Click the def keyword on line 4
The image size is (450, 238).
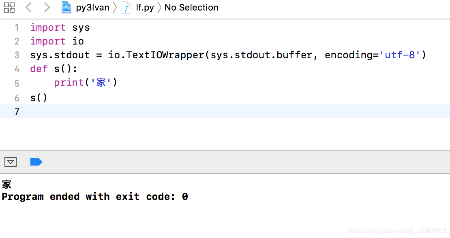coord(39,69)
